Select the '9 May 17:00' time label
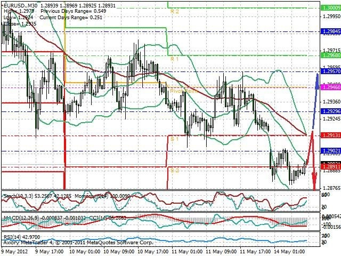The width and height of the screenshot is (341, 256). point(50,251)
